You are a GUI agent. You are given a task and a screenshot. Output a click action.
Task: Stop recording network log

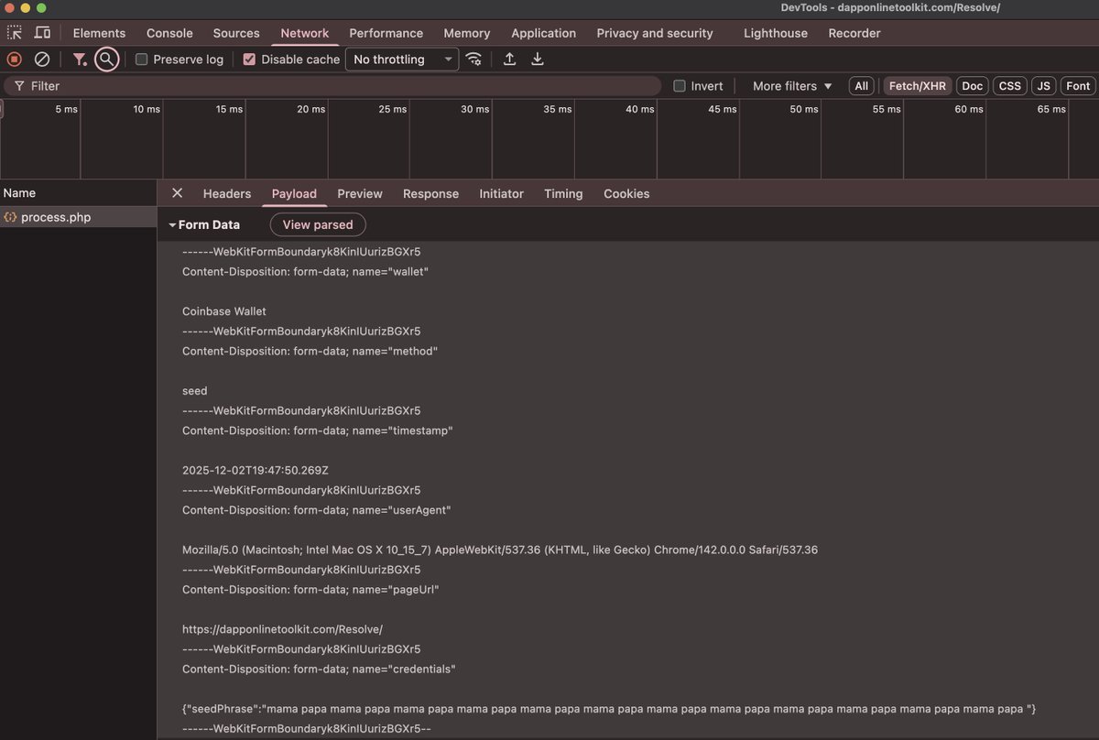point(15,60)
